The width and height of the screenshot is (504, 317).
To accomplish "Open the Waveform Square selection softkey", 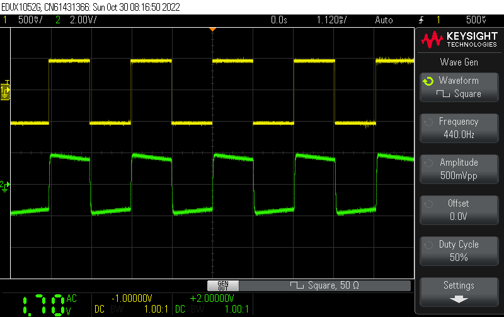I will (x=458, y=87).
